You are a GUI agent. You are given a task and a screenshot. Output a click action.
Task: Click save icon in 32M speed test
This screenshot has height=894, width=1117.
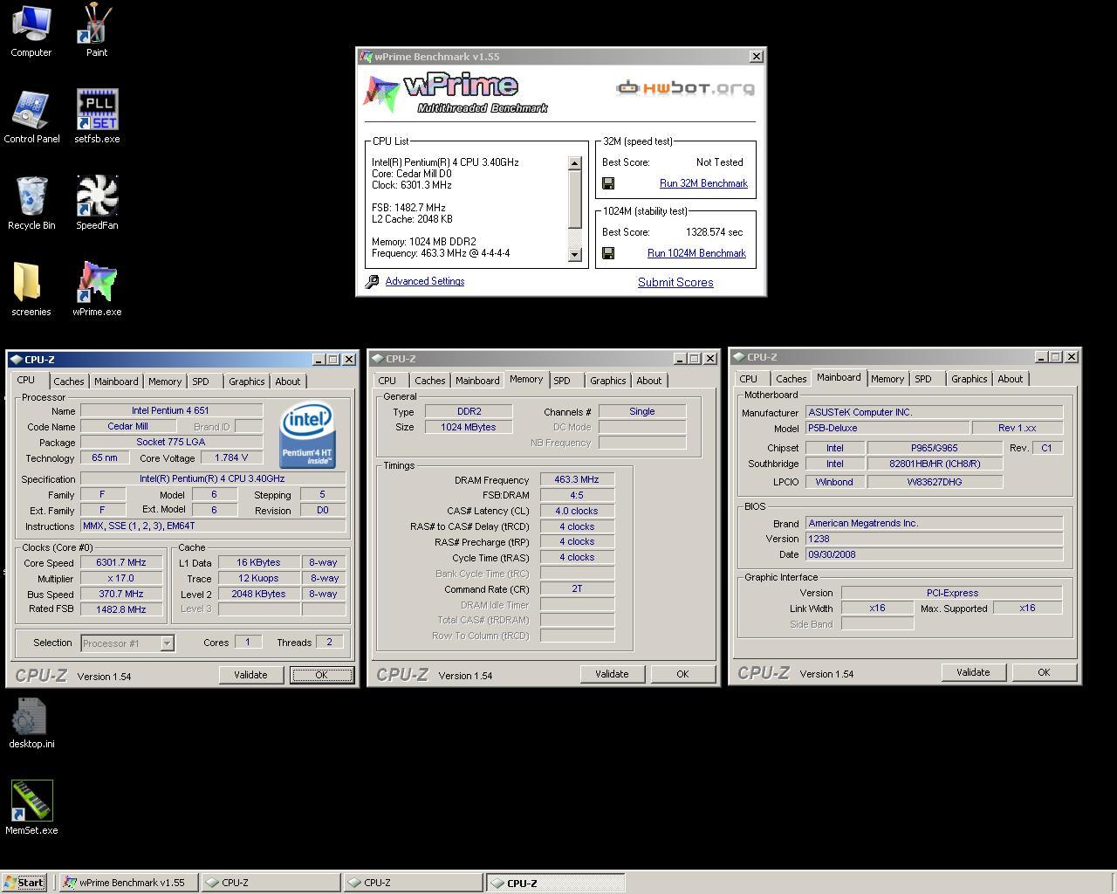pyautogui.click(x=608, y=183)
